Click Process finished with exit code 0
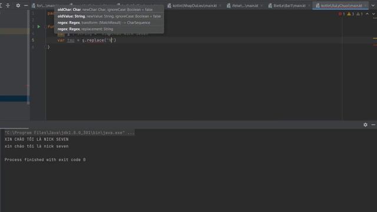 pos(45,160)
